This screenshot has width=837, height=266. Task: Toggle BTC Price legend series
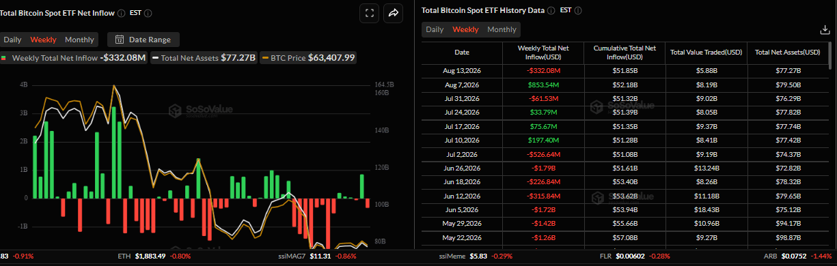pos(308,58)
